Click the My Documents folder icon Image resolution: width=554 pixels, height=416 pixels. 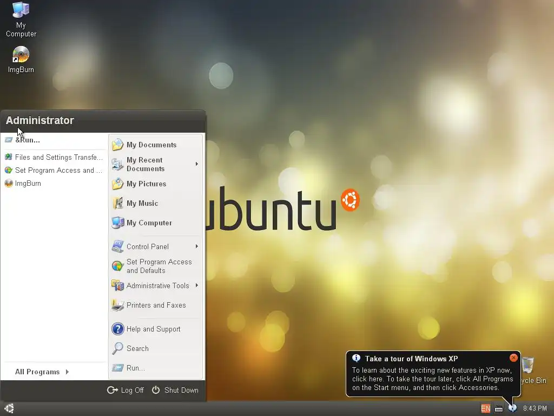click(x=117, y=145)
